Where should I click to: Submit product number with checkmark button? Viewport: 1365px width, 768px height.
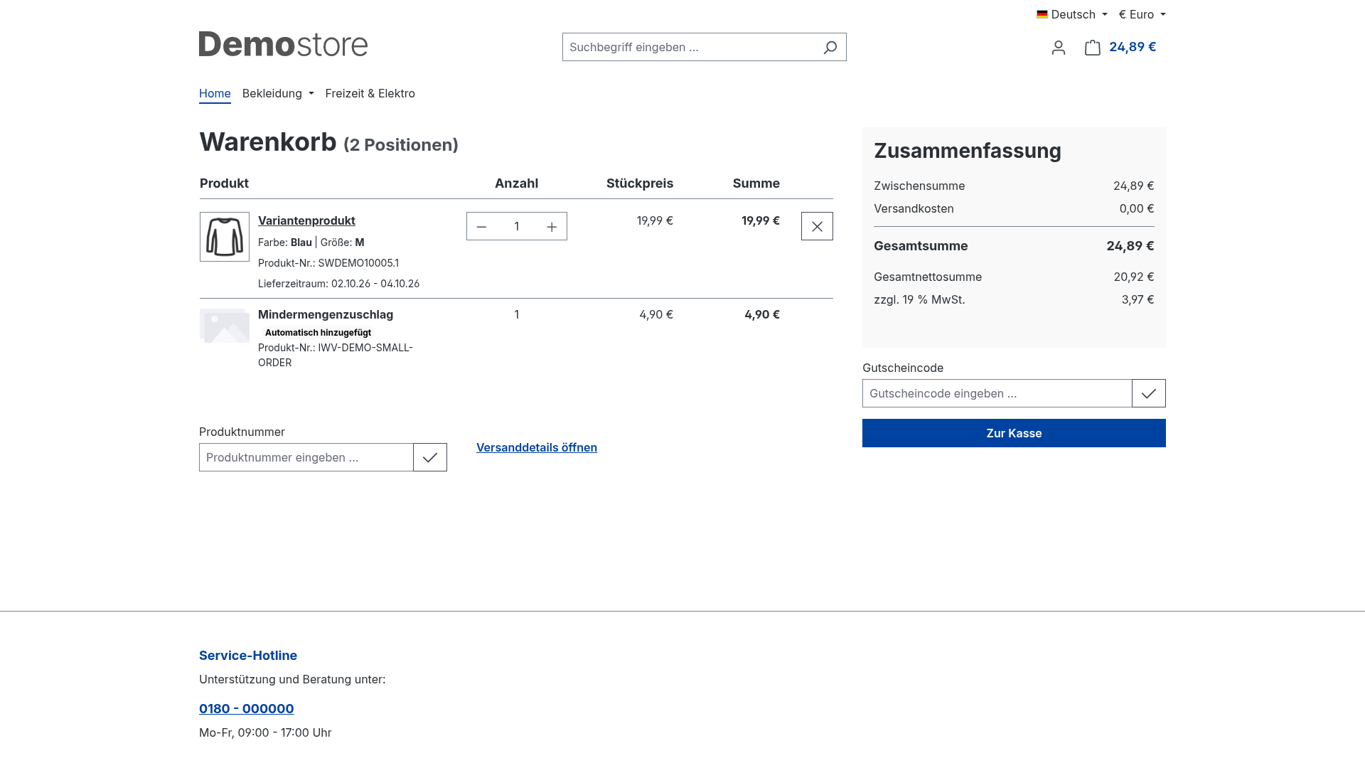pyautogui.click(x=430, y=457)
